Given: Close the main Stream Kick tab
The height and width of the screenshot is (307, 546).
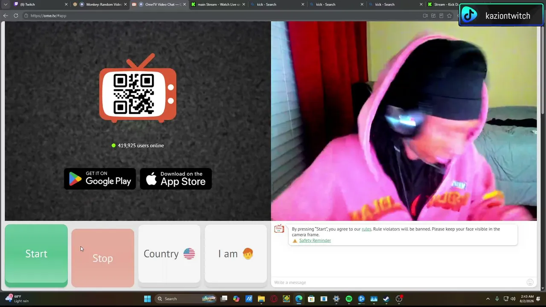Looking at the screenshot, I should 244,4.
